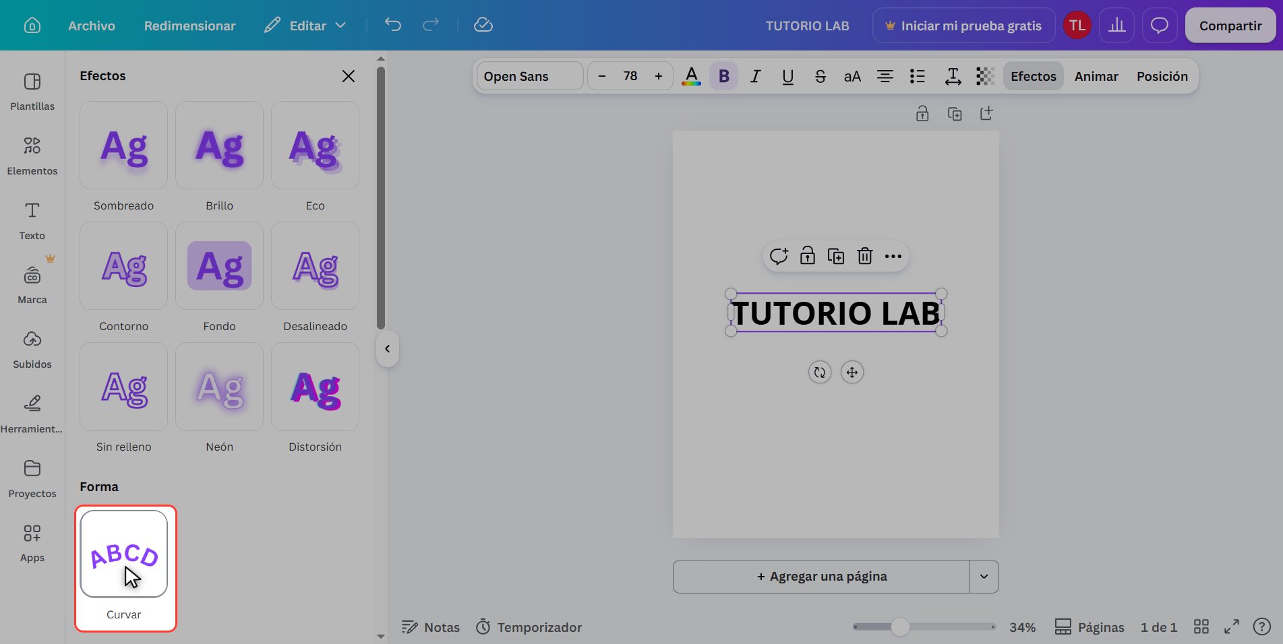
Task: Open the text color picker
Action: coord(691,76)
